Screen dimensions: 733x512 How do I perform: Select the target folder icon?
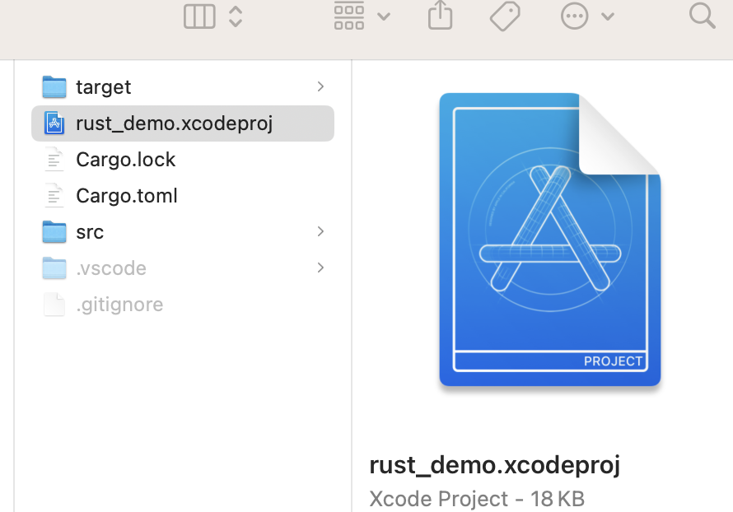(x=54, y=87)
